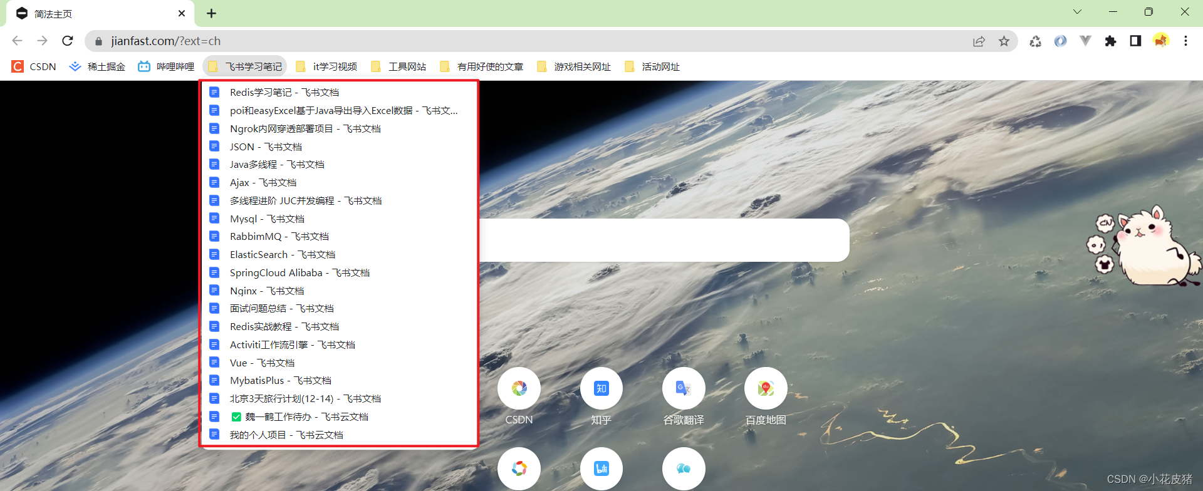Open the RabbimMQ bookmark entry
The height and width of the screenshot is (491, 1203).
(x=338, y=236)
